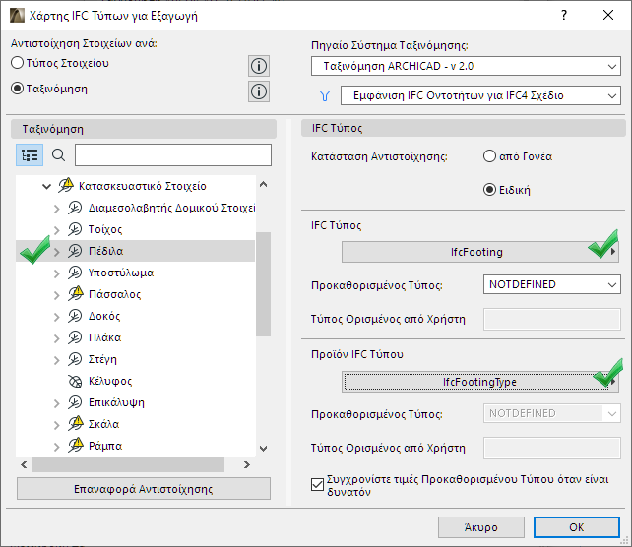Click info icon next to Ταξινόμηση radio
Image resolution: width=632 pixels, height=547 pixels.
tap(259, 91)
